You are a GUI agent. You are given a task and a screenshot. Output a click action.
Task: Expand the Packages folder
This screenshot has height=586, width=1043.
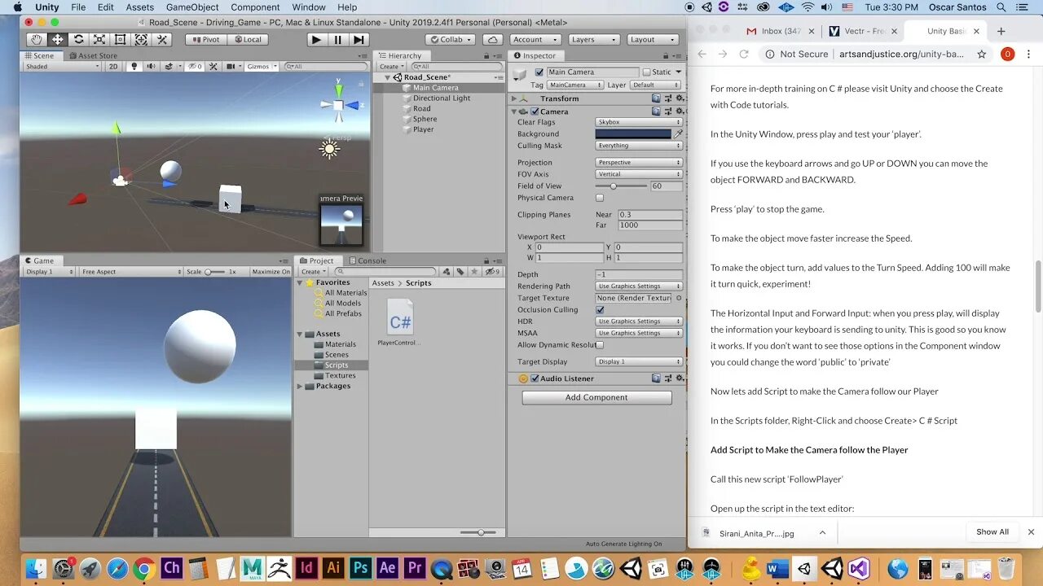[300, 386]
